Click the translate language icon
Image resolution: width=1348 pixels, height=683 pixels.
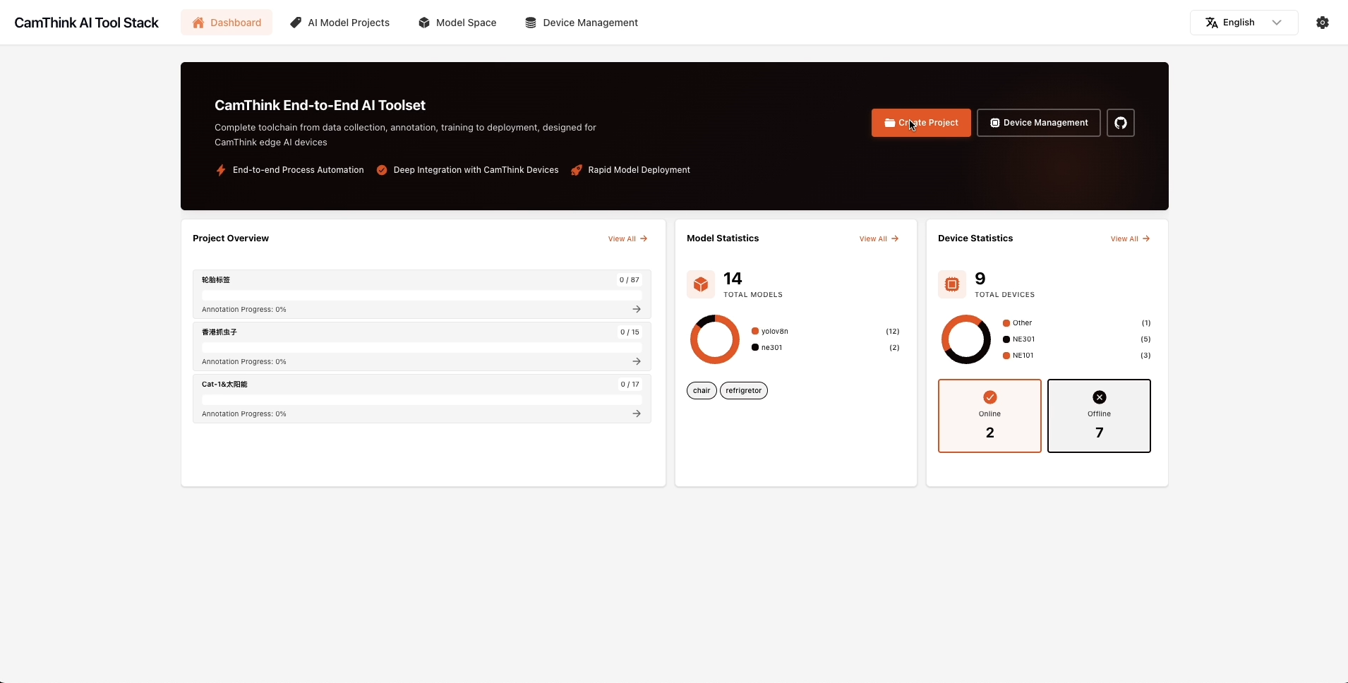click(x=1212, y=23)
